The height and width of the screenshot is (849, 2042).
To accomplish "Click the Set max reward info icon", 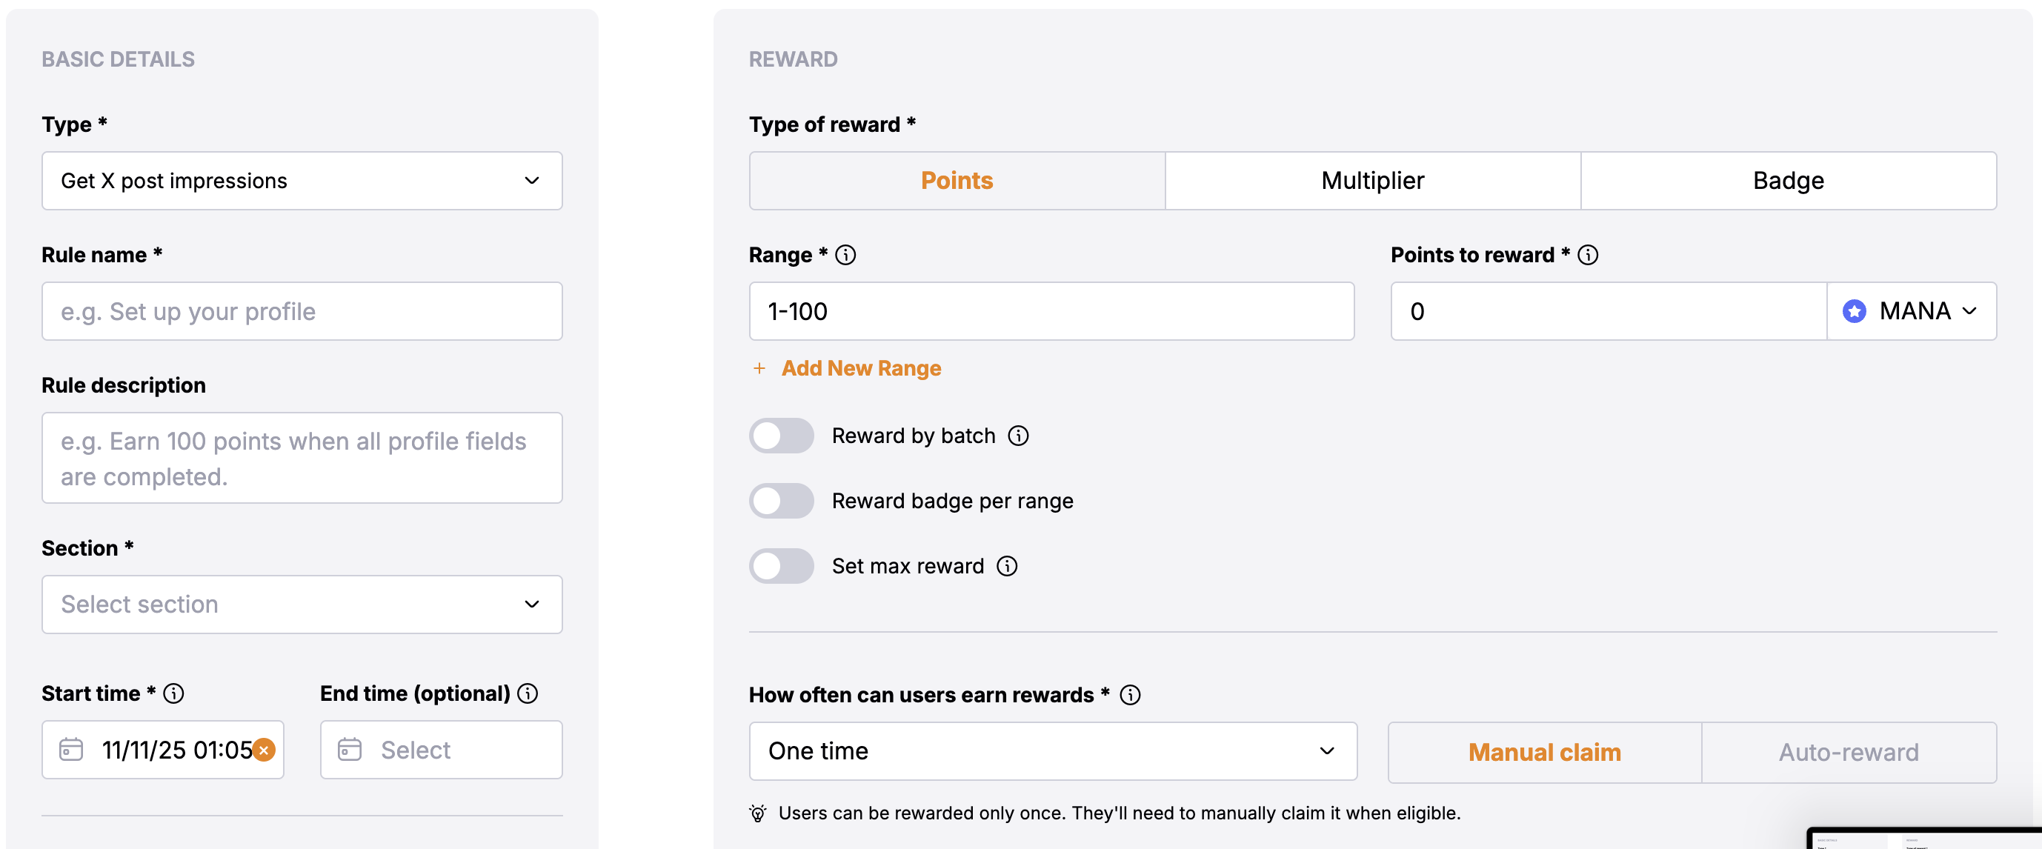I will tap(1007, 566).
